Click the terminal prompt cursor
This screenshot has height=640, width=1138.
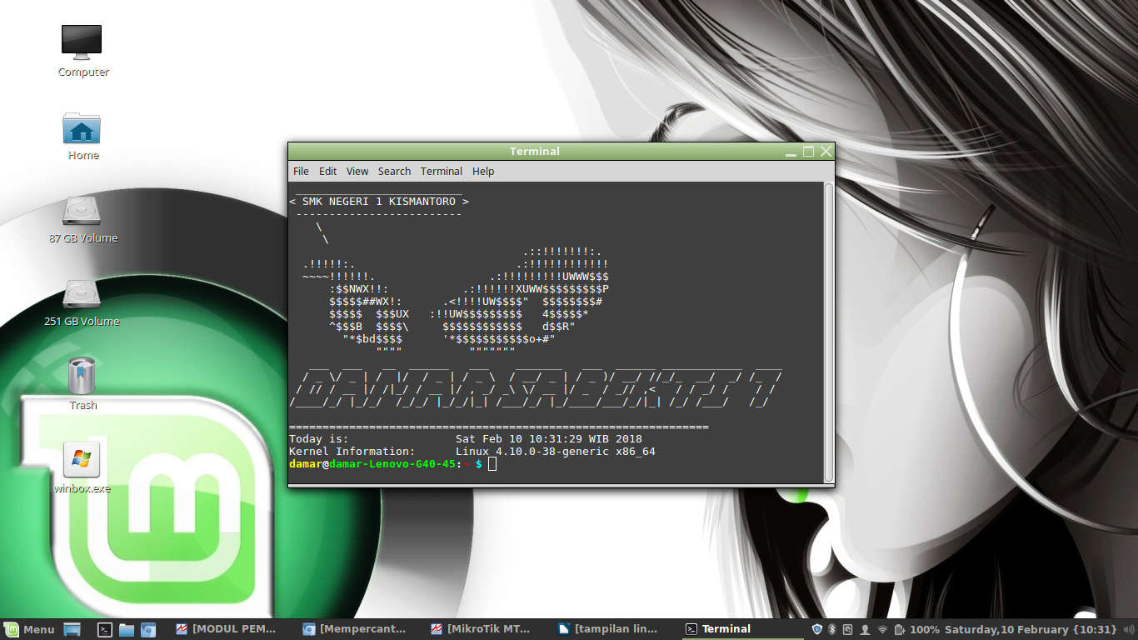492,464
